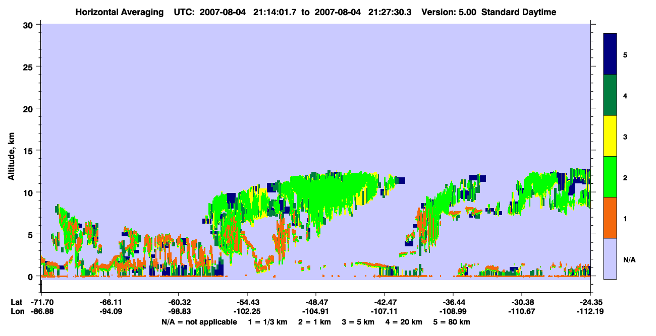Viewport: 656px width, 336px height.
Task: Click longitude value -104.91
Action: click(316, 311)
